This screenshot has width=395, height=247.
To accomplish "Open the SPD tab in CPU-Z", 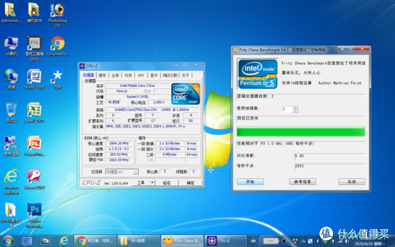I will tap(141, 75).
